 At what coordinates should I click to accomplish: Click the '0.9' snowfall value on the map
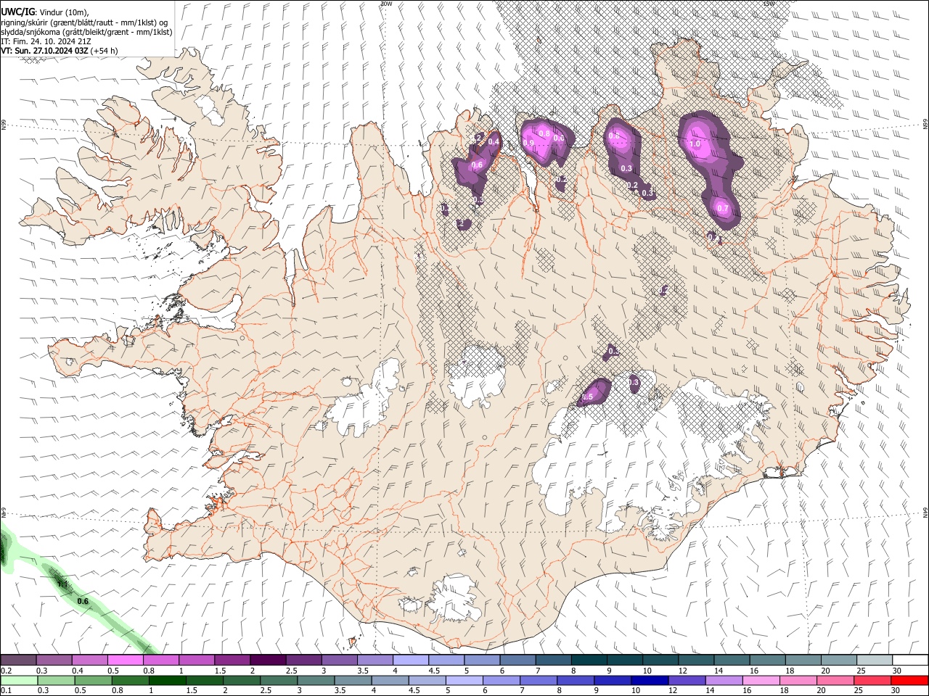pyautogui.click(x=528, y=143)
